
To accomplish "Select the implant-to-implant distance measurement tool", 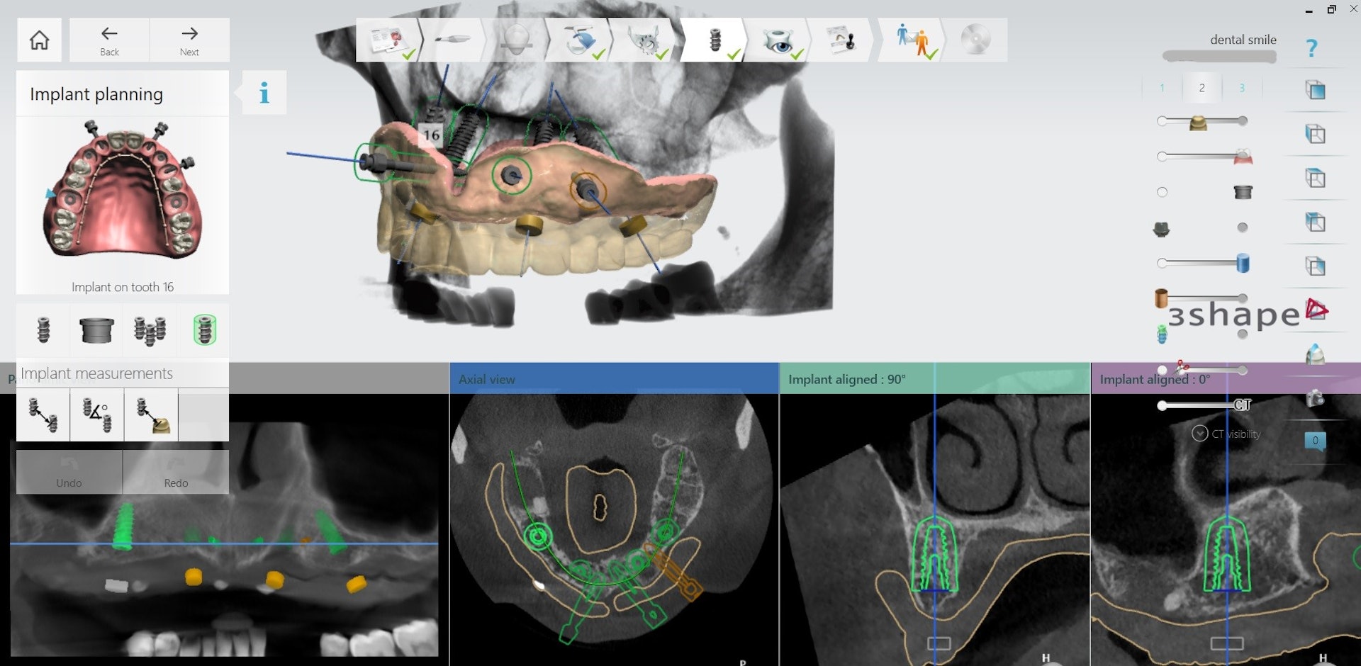I will [x=43, y=415].
